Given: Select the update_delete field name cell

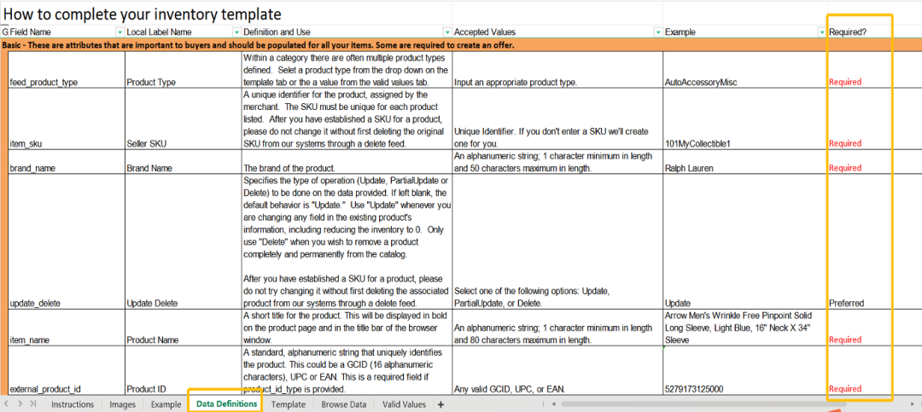Looking at the screenshot, I should [65, 303].
